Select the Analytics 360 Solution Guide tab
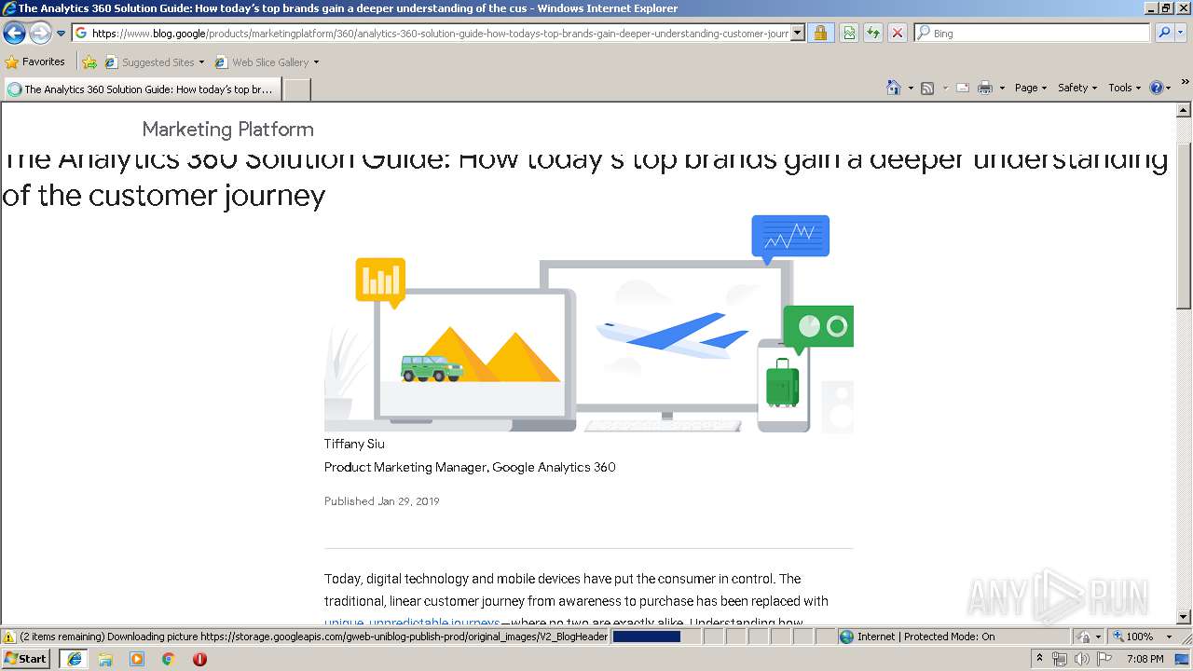The image size is (1193, 671). click(142, 89)
